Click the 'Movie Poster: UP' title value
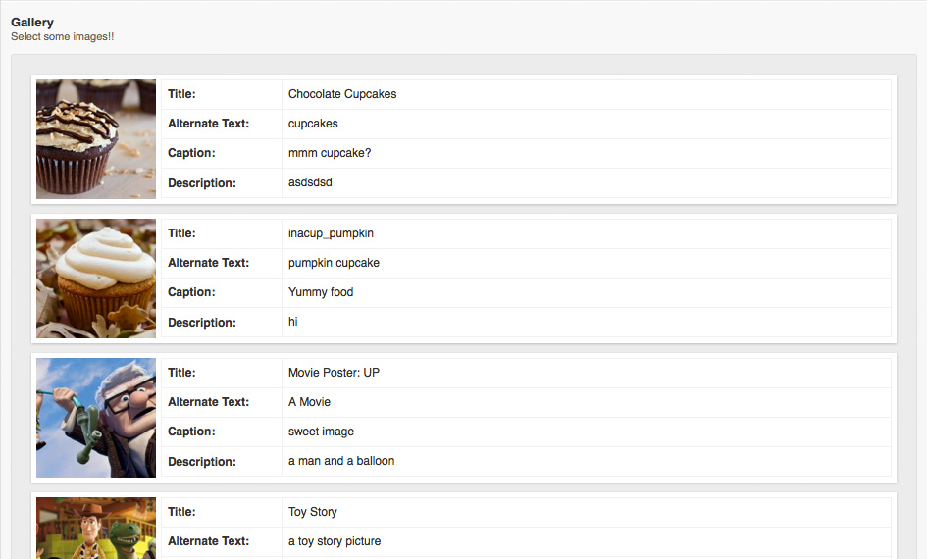The image size is (927, 559). pyautogui.click(x=334, y=373)
